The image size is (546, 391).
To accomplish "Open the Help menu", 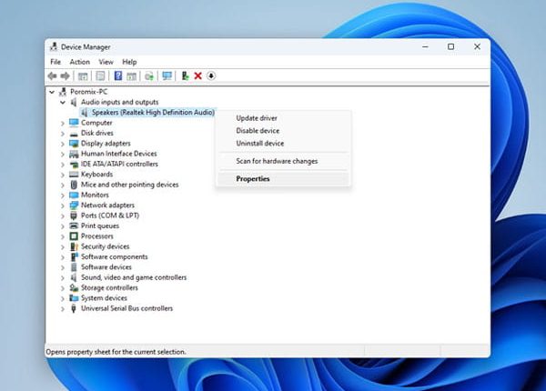I will (x=129, y=62).
